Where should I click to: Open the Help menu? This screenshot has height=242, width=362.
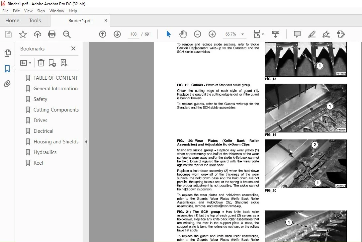pyautogui.click(x=73, y=11)
